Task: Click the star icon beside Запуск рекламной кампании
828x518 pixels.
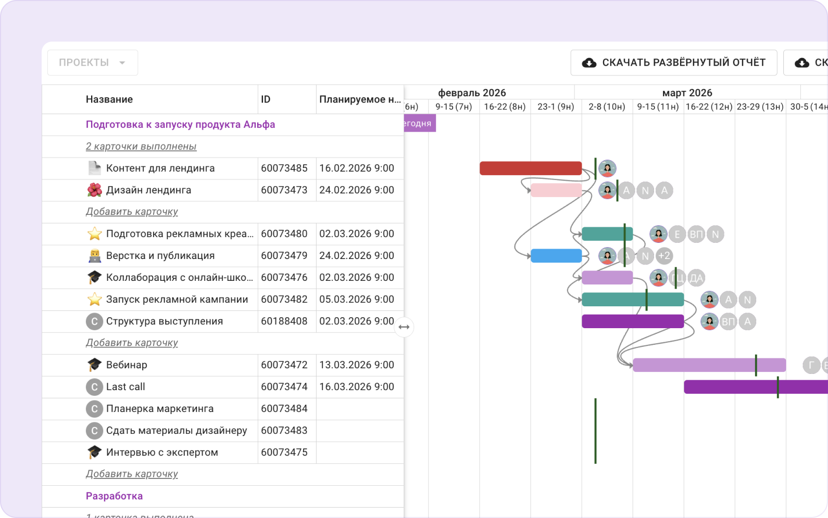Action: pos(94,300)
